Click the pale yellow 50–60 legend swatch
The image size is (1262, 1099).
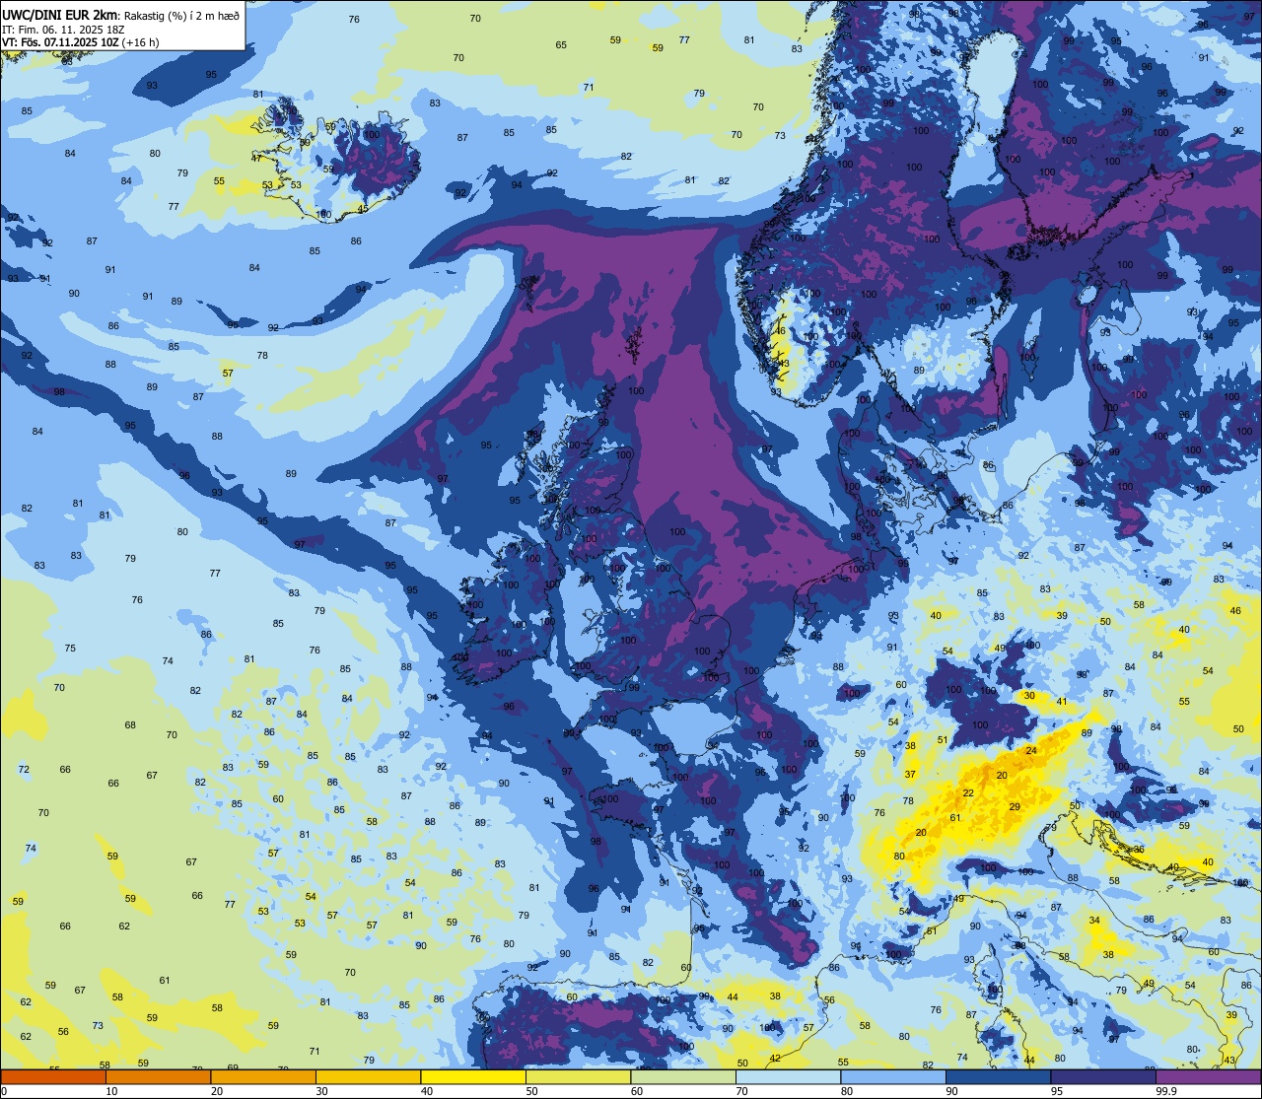click(578, 1077)
